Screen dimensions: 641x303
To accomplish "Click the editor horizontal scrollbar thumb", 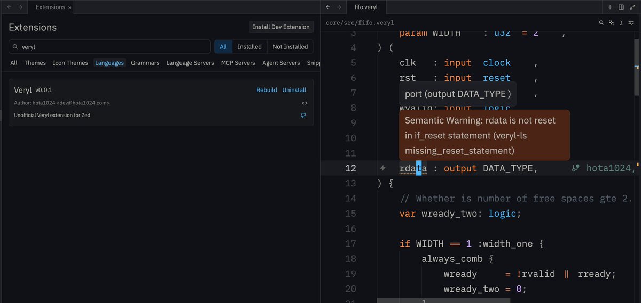I will [443, 300].
